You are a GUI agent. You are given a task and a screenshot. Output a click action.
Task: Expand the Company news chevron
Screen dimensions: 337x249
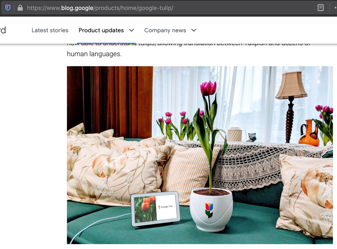click(x=194, y=30)
